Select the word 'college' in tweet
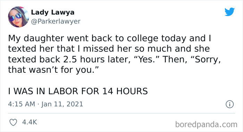The height and width of the screenshot is (132, 243). [x=143, y=39]
